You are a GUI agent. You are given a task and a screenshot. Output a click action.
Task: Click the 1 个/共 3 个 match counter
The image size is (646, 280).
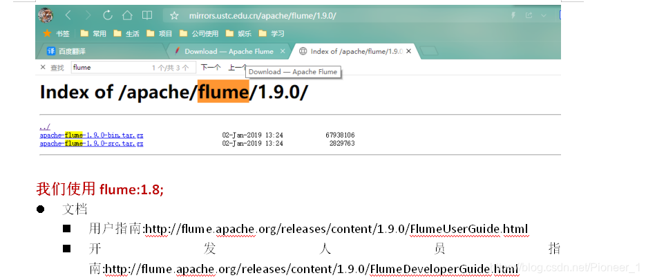click(171, 68)
